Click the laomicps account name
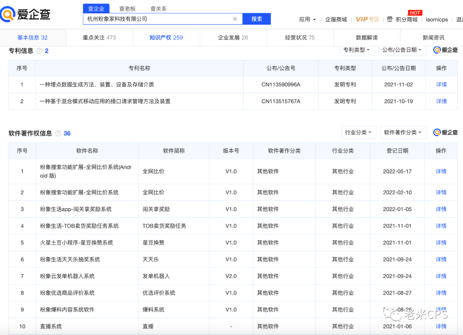The height and width of the screenshot is (335, 463). point(437,19)
